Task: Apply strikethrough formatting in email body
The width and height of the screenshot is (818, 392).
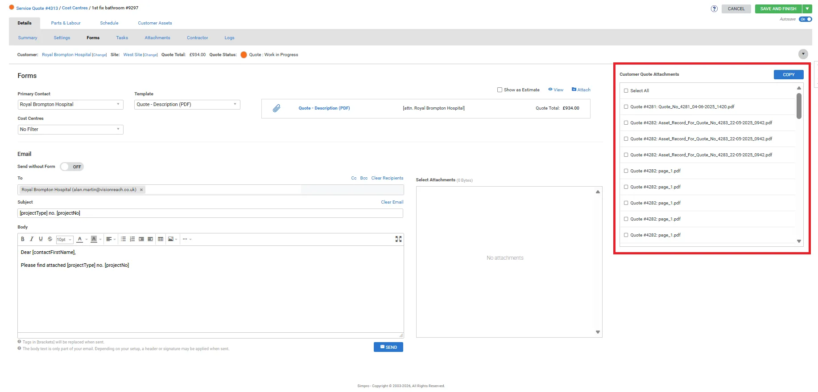Action: 50,239
